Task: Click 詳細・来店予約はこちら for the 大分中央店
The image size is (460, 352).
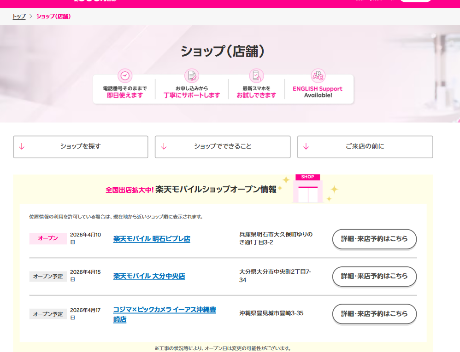Action: (x=374, y=276)
